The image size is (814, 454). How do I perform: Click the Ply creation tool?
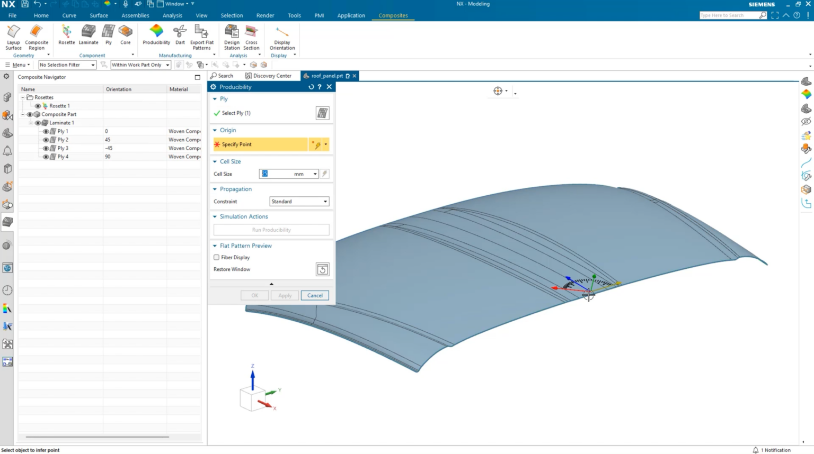point(108,36)
